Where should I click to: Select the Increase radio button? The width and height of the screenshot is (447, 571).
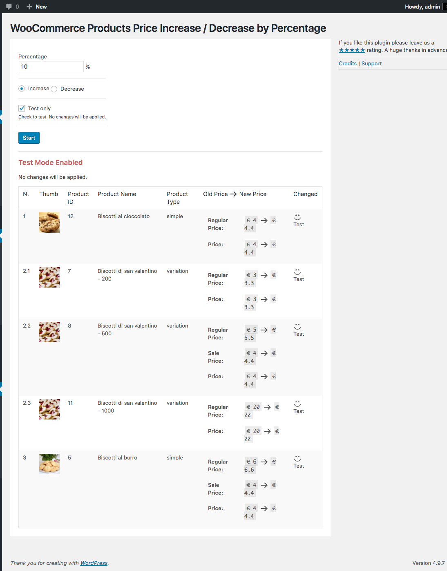pyautogui.click(x=22, y=89)
